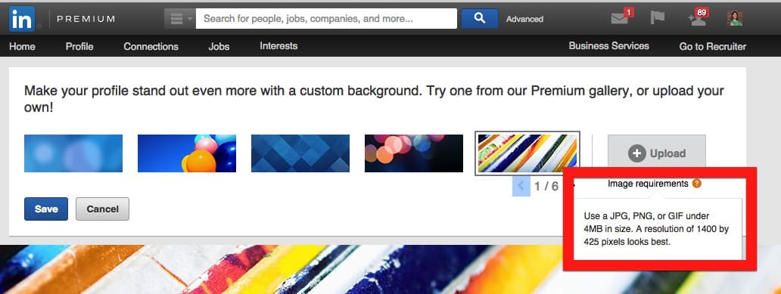Click the plus Upload button
The height and width of the screenshot is (294, 781).
[x=656, y=153]
